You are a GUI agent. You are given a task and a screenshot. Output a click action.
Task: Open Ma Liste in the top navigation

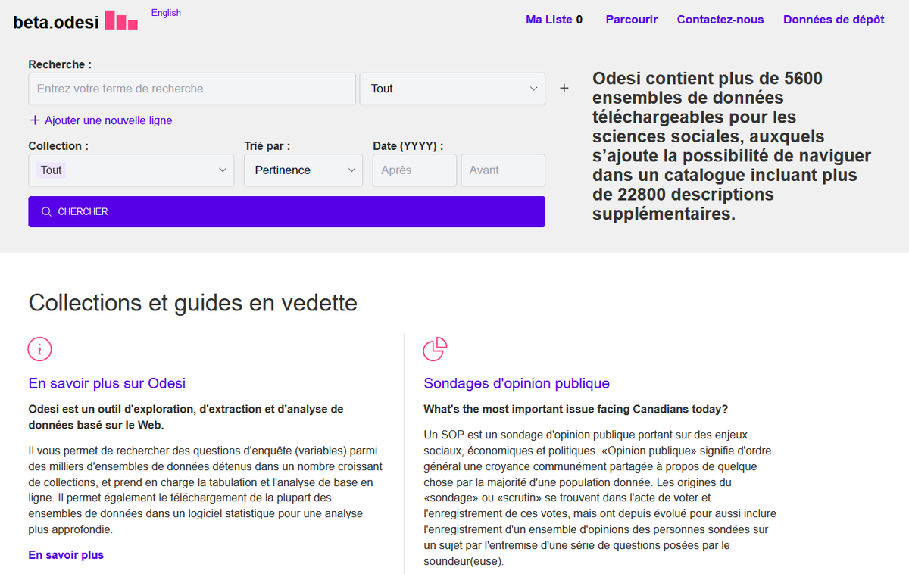coord(554,20)
